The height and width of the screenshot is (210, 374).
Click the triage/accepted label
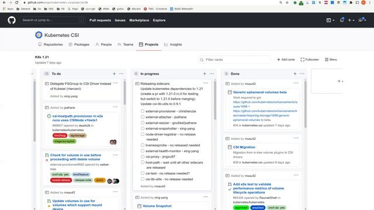64,141
